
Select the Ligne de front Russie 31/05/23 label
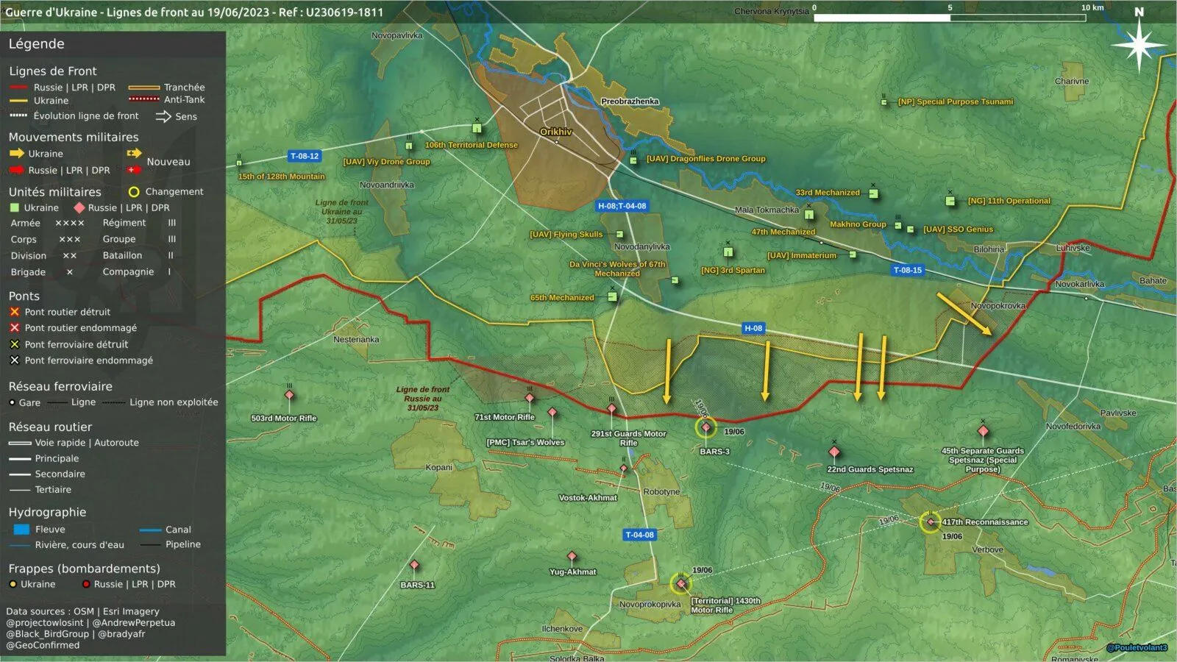(423, 399)
